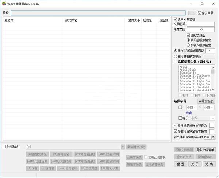Click the 重命名文档 button
Viewport: 219px width, 178px height.
click(184, 157)
